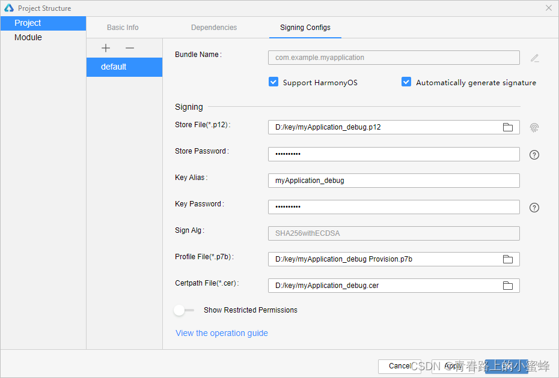Click the pencil edit icon beside Bundle Name
This screenshot has width=559, height=378.
coord(534,58)
